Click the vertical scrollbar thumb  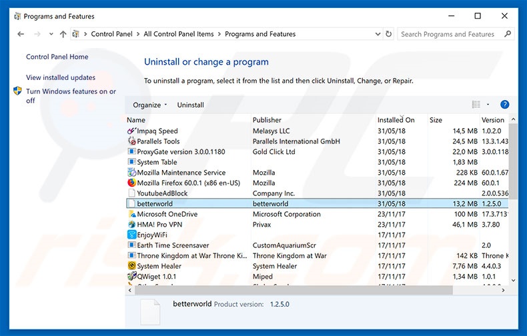point(513,162)
